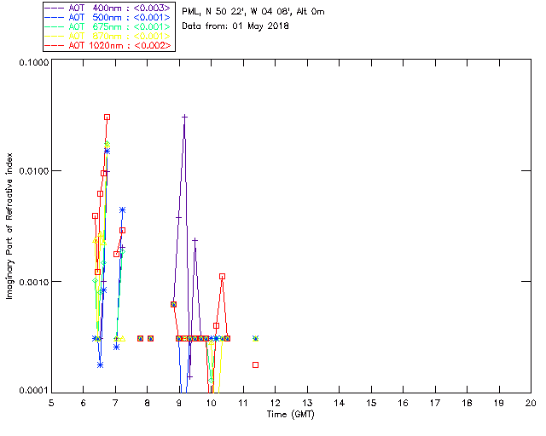Click the purple plus marker at the 9 o'clock peak

(x=184, y=117)
